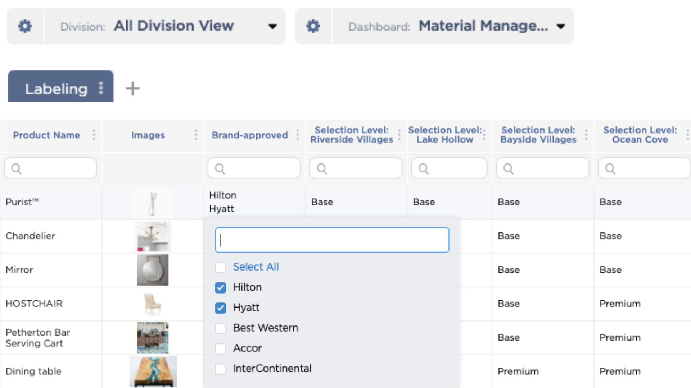Focus the dropdown filter text box
Screen dimensions: 691x388
(x=332, y=240)
